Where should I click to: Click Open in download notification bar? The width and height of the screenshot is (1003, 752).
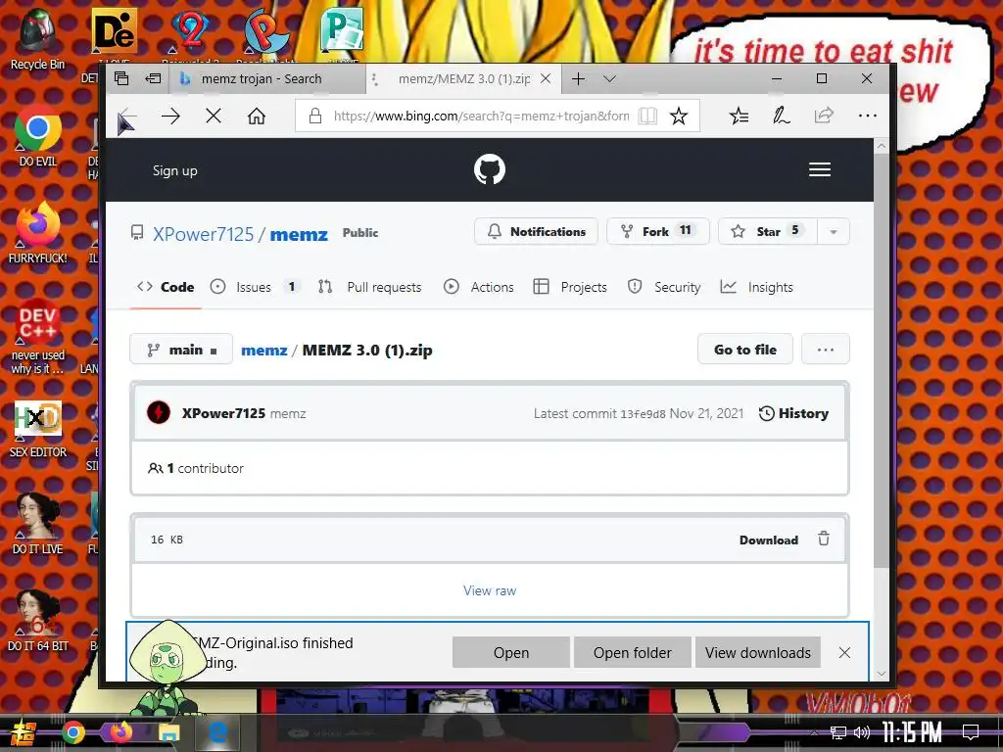pyautogui.click(x=511, y=652)
